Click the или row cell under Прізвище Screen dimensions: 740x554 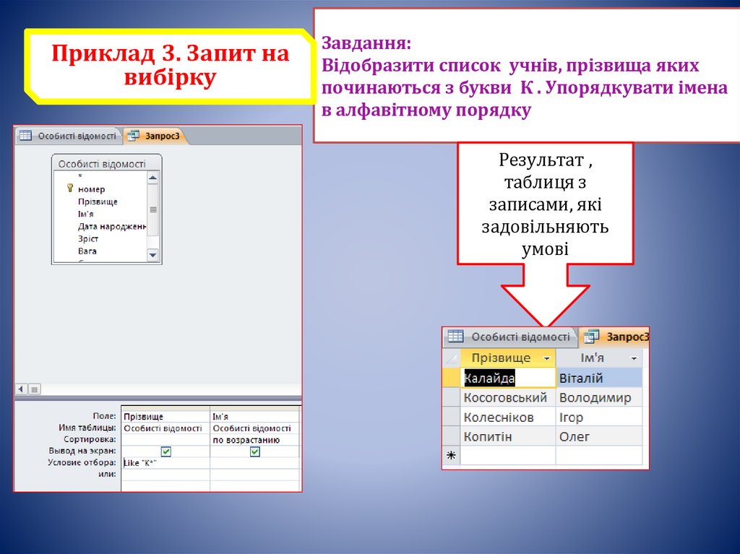[x=165, y=475]
